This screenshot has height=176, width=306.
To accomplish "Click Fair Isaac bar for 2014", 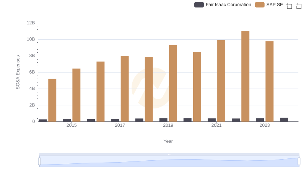I will pyautogui.click(x=42, y=121).
